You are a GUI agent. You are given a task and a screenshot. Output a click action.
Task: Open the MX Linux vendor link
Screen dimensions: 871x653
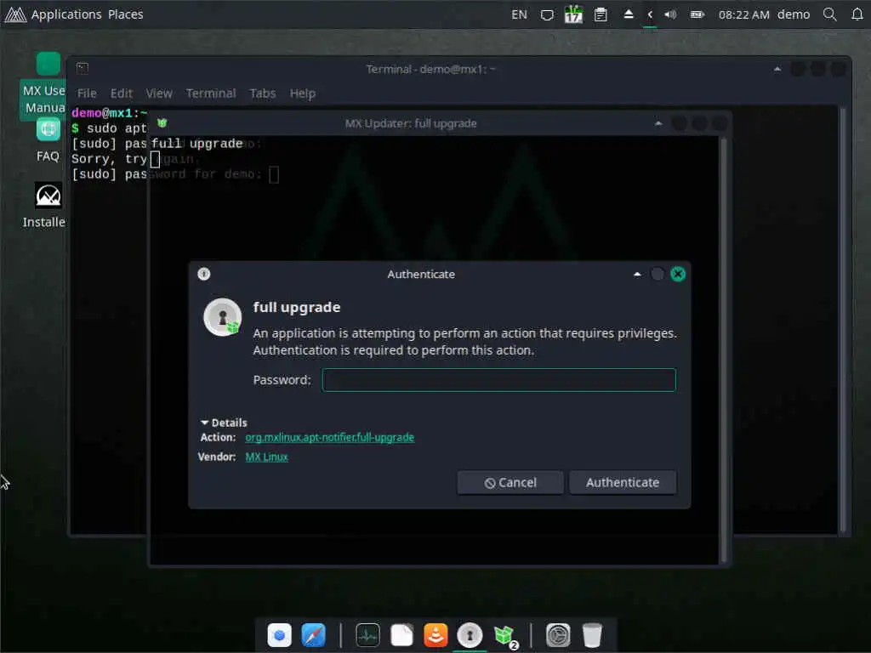[x=266, y=457]
